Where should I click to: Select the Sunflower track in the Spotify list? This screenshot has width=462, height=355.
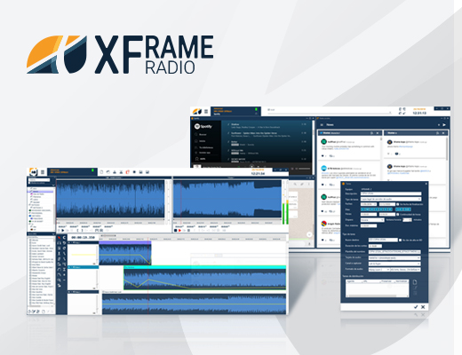267,135
